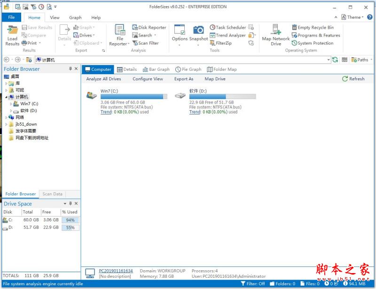Click the Win7 (C:) drive icon in Computer view
The width and height of the screenshot is (376, 289).
click(x=91, y=95)
